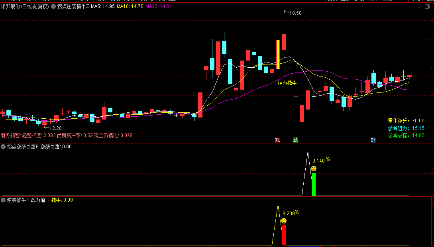This screenshot has height=247, width=434.
Task: Click the smiley face icon near 9.209%
Action: [284, 221]
